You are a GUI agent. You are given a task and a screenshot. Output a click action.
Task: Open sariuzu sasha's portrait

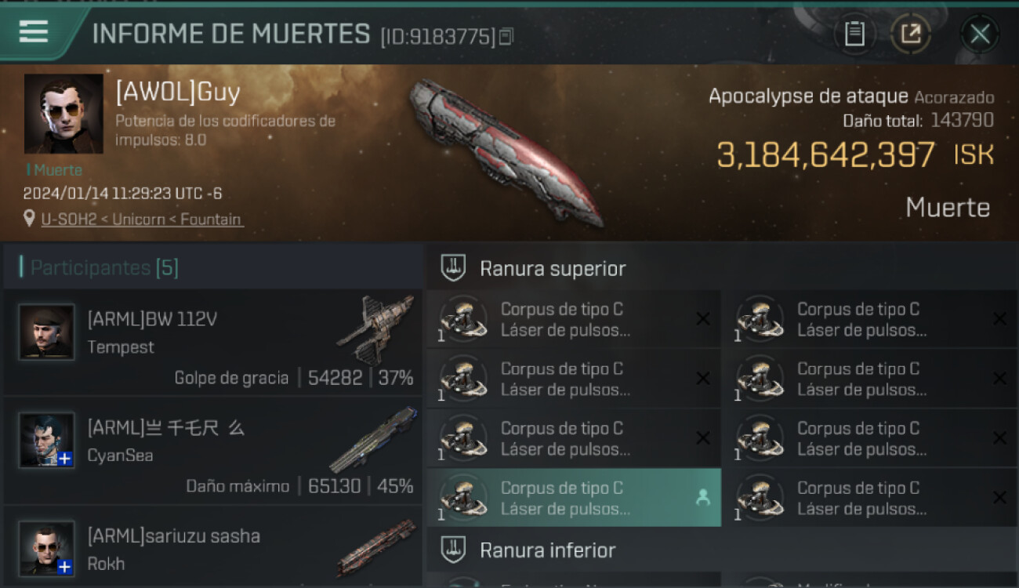pos(47,548)
